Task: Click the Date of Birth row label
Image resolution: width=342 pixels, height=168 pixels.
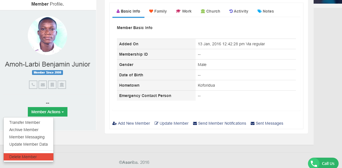Action: pyautogui.click(x=131, y=75)
